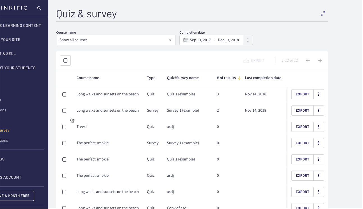Viewport: 363px width, 209px height.
Task: Open the Show all courses dropdown
Action: click(116, 40)
